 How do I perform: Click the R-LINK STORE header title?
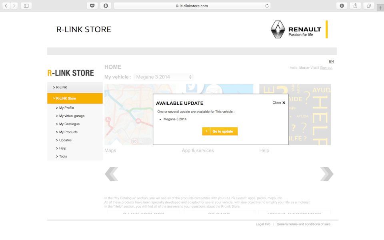click(x=84, y=29)
